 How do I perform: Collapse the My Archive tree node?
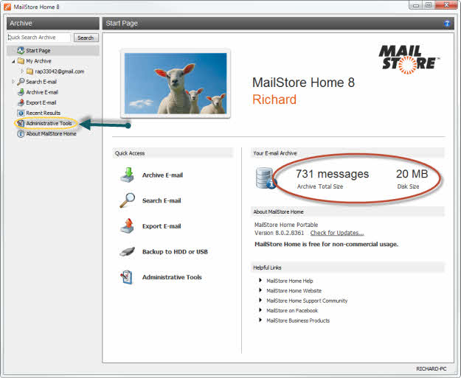[13, 61]
